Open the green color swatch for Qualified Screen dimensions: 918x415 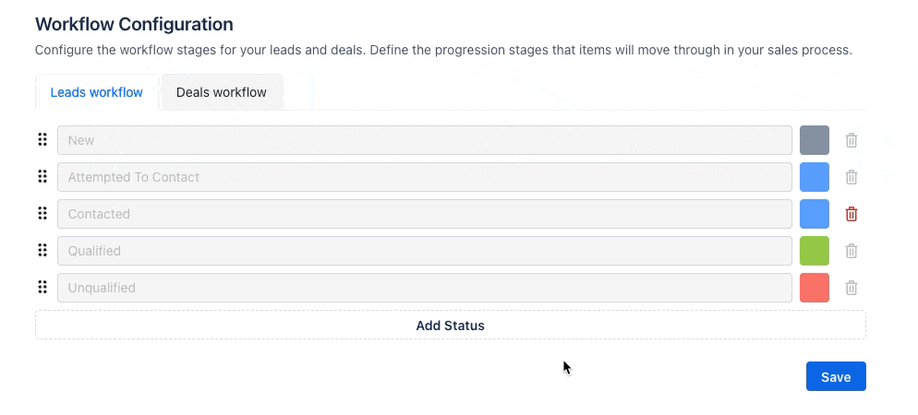click(x=814, y=251)
